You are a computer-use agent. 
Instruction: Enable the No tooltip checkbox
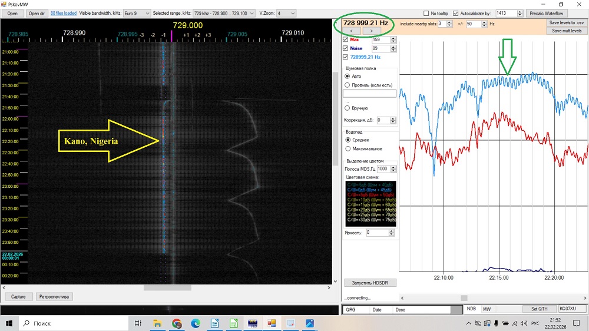(426, 13)
